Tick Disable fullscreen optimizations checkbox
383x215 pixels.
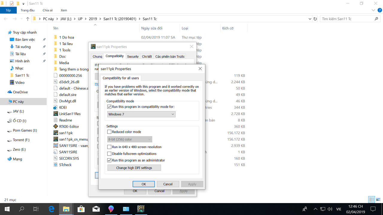click(x=109, y=154)
